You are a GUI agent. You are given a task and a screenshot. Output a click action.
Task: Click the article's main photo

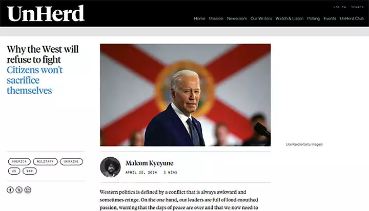coord(185,95)
